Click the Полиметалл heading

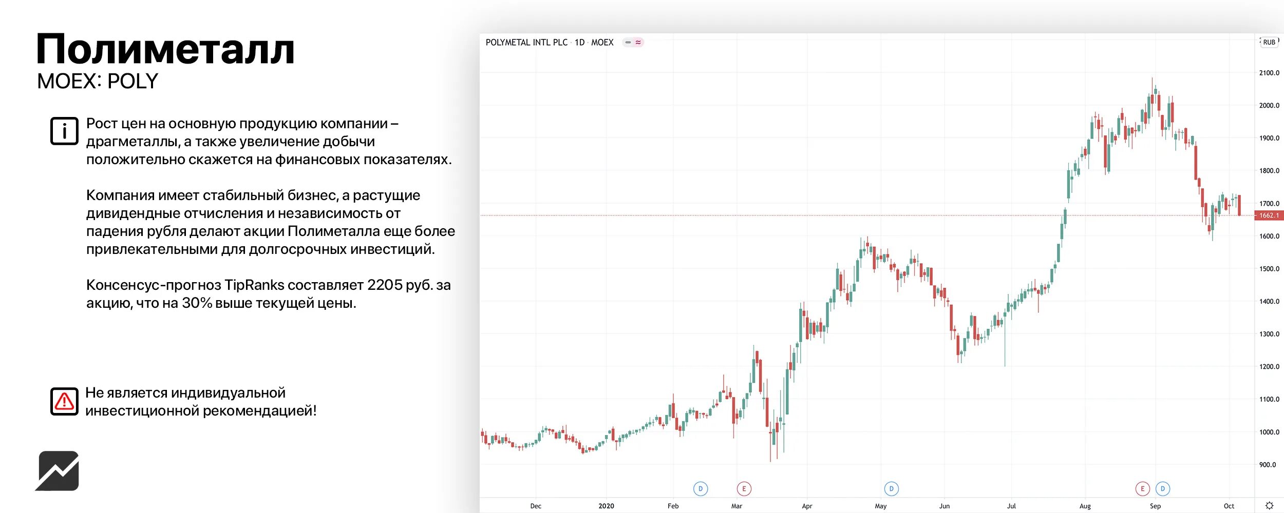click(x=165, y=49)
